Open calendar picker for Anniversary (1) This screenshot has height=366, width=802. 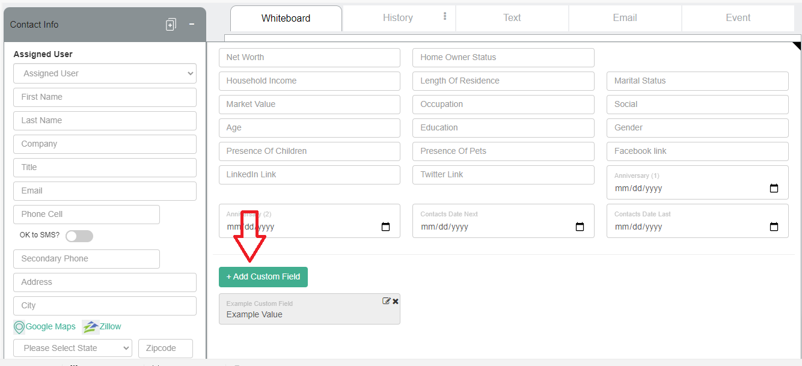pyautogui.click(x=774, y=188)
